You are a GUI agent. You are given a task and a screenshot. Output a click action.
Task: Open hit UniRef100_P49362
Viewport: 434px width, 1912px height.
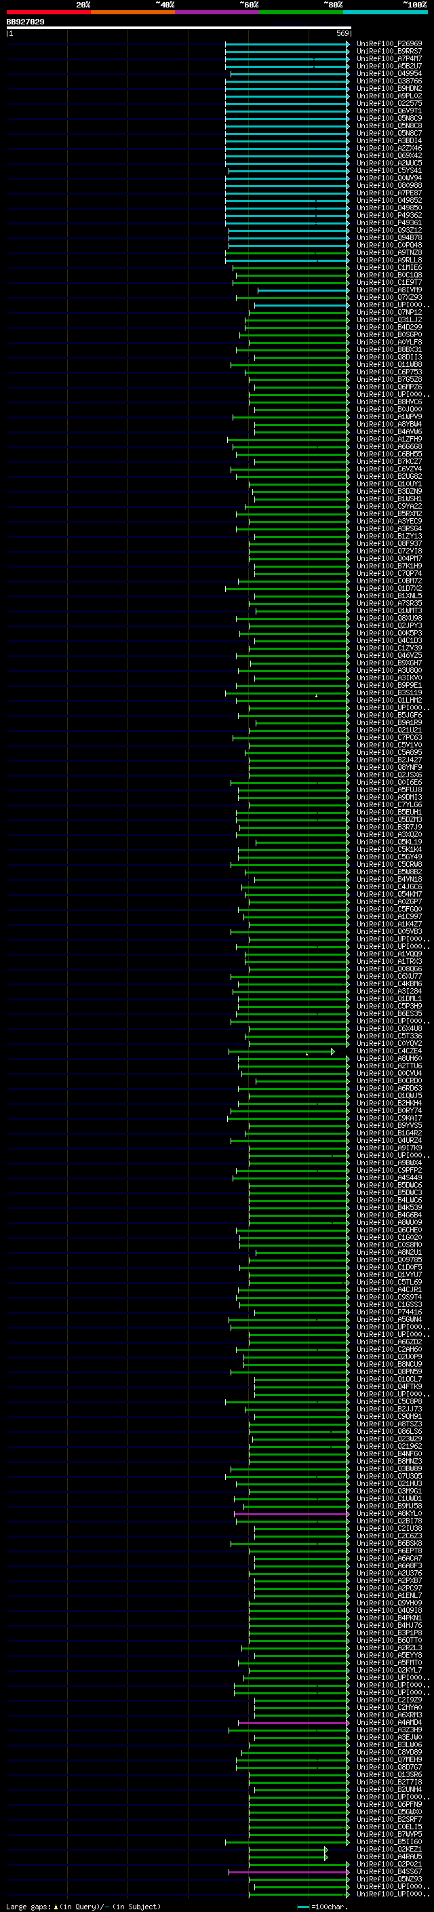click(x=389, y=215)
